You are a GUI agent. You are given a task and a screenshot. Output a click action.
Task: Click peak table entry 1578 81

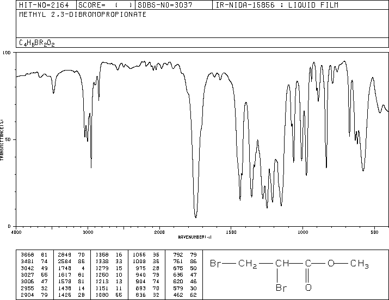(71, 282)
